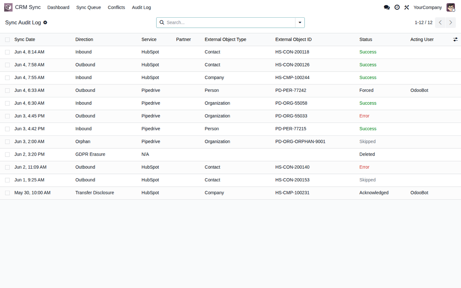Sort by the Status column header
Screen dimensions: 461x288
coord(366,40)
